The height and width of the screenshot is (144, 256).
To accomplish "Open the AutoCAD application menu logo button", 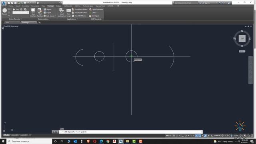I will tap(4, 4).
